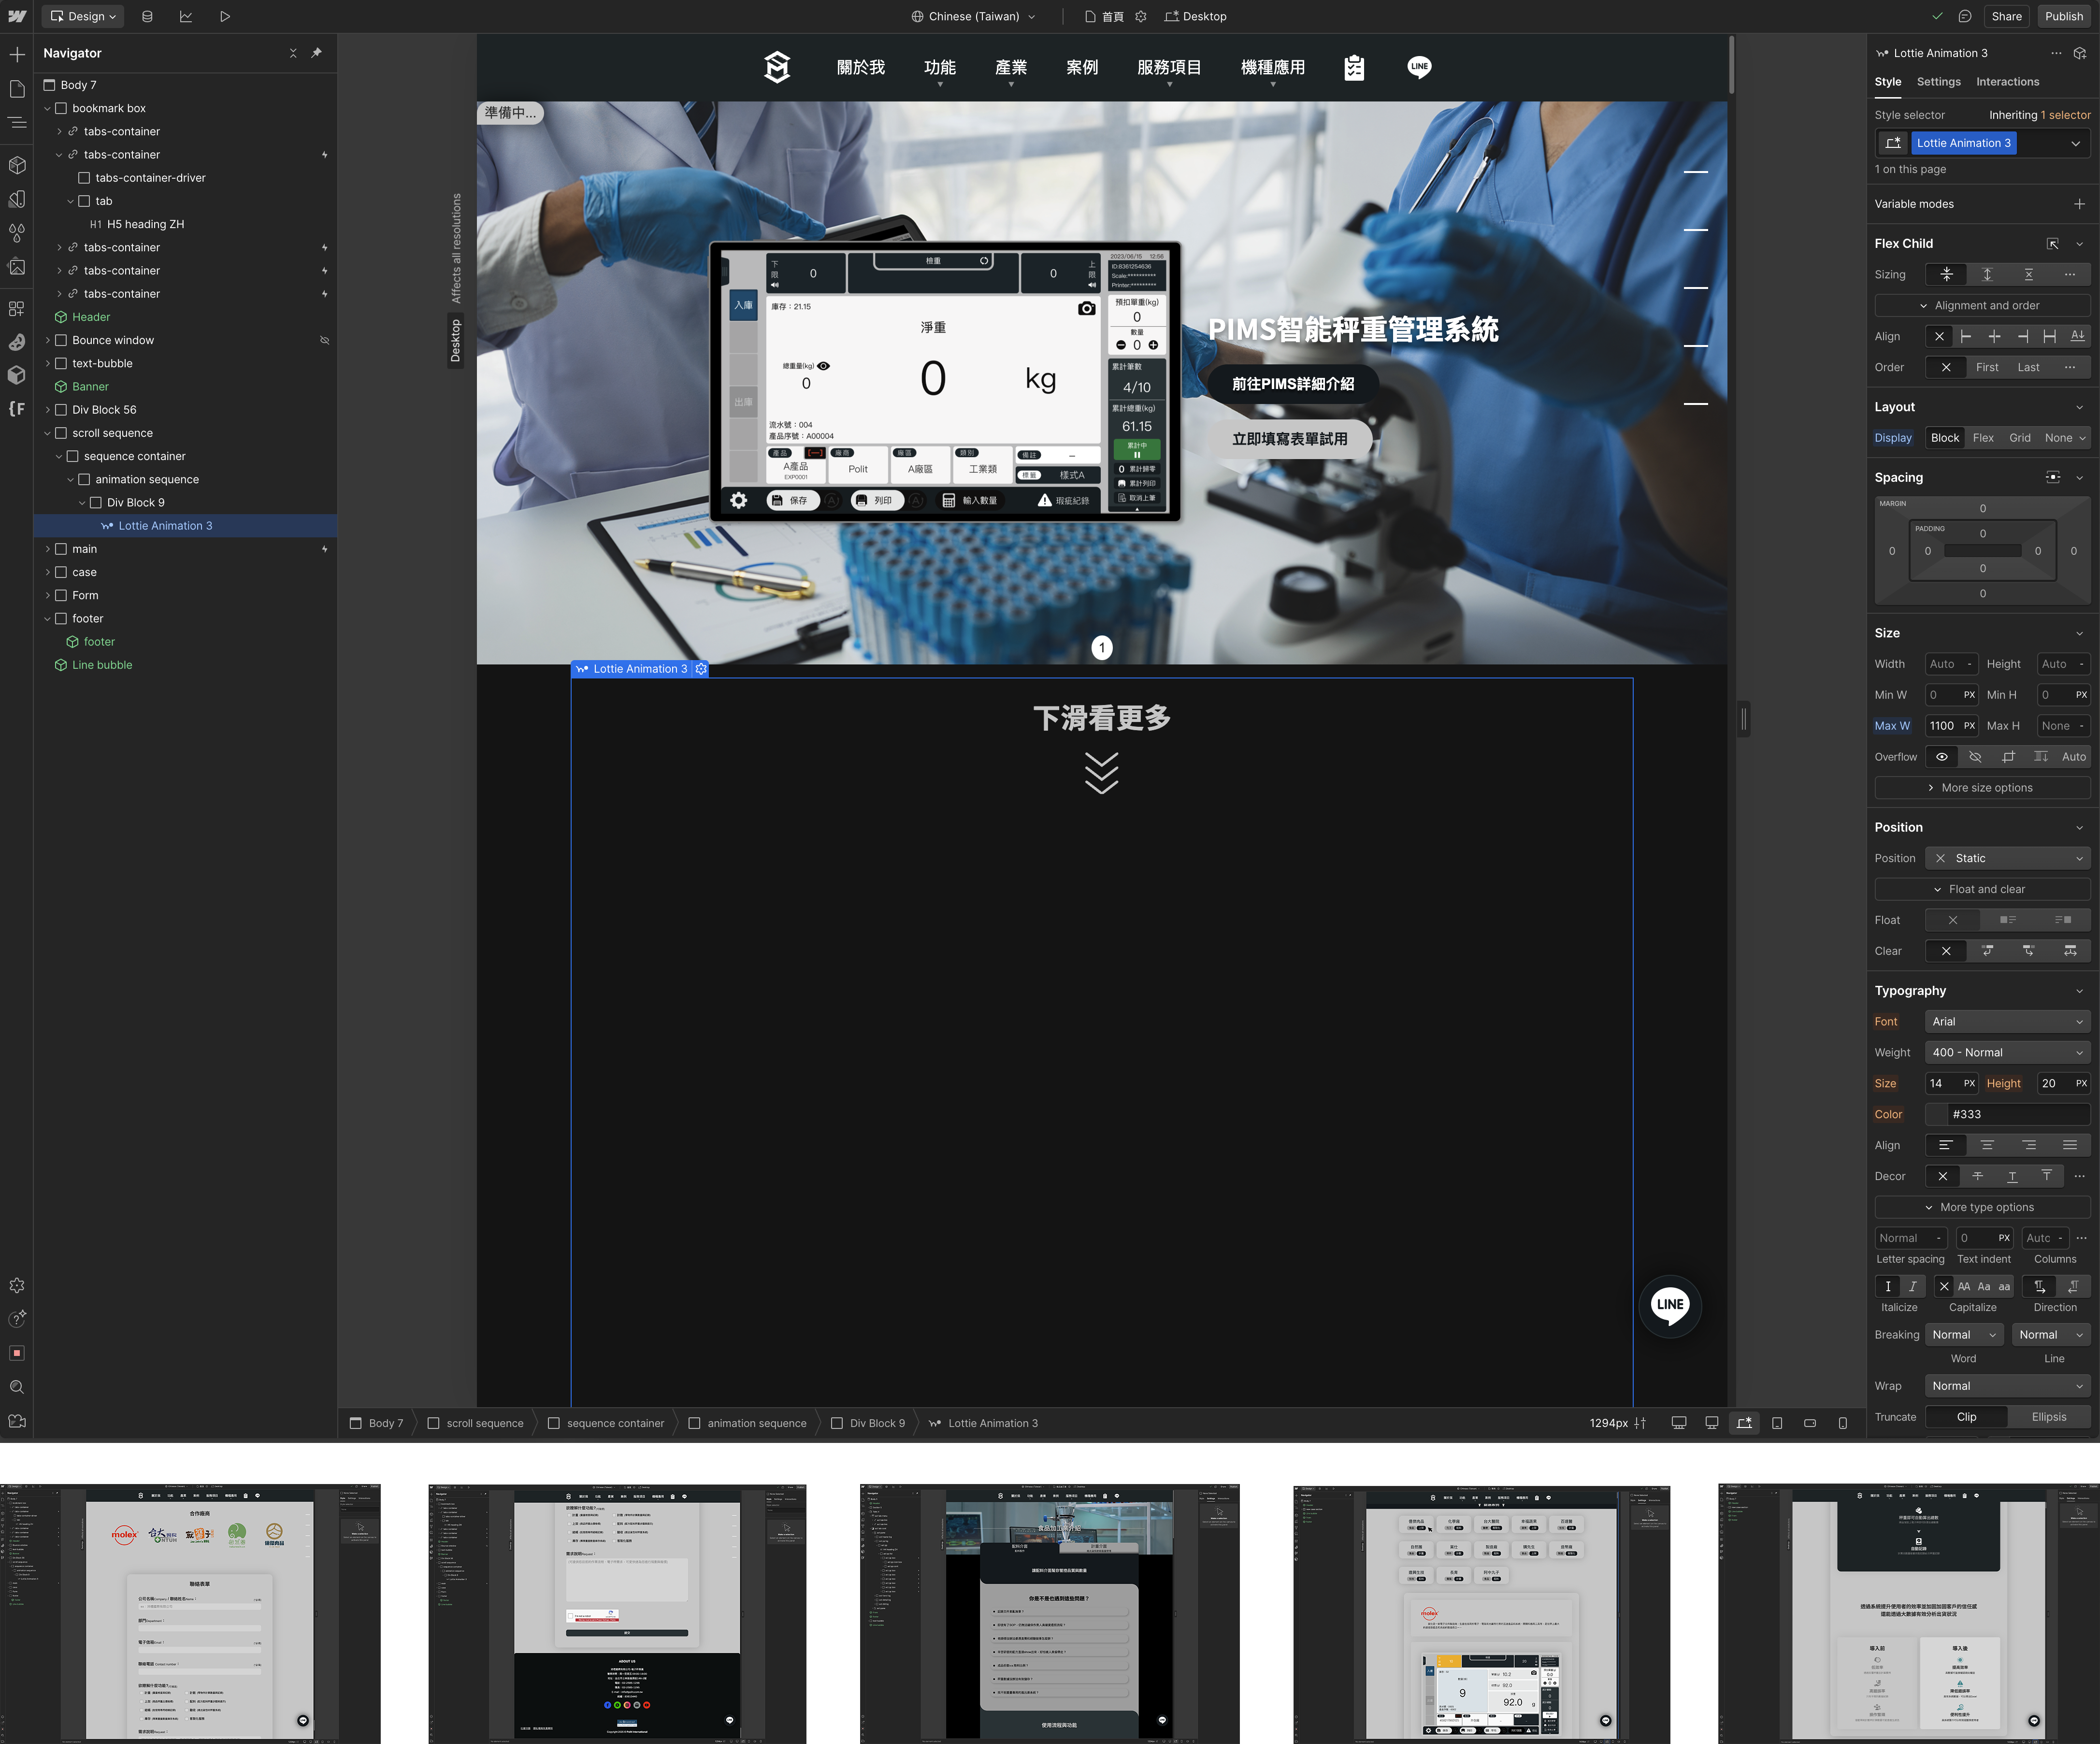Open the Chinese (Taiwan) locale dropdown
2100x1744 pixels.
(973, 16)
